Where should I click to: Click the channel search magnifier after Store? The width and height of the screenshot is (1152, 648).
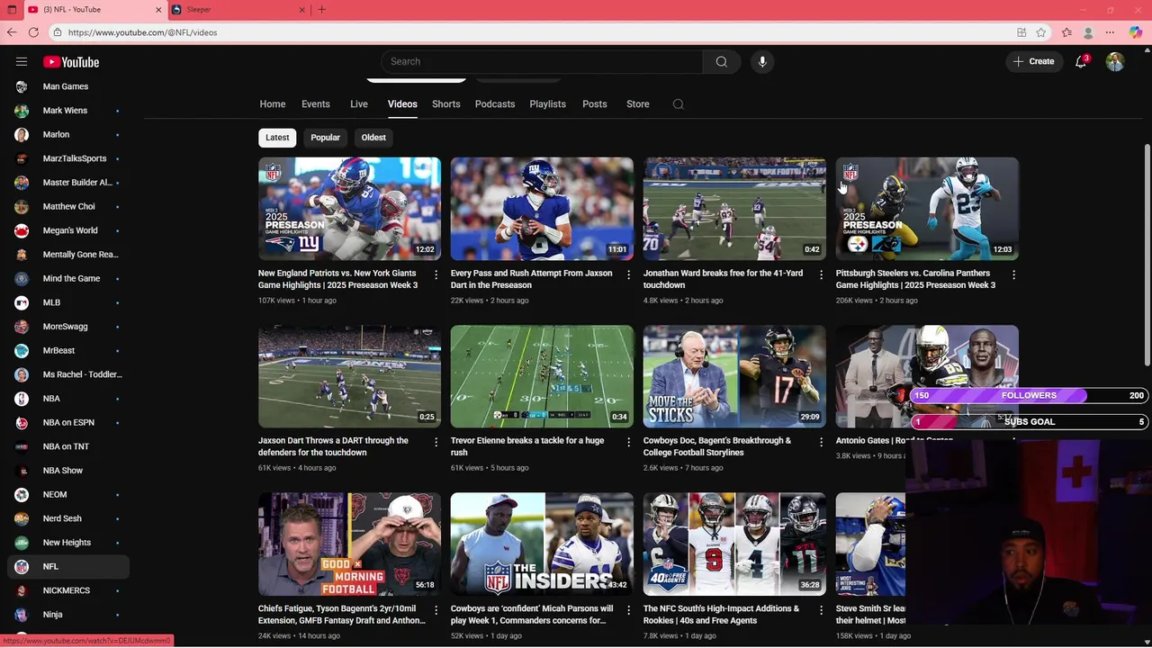point(679,104)
